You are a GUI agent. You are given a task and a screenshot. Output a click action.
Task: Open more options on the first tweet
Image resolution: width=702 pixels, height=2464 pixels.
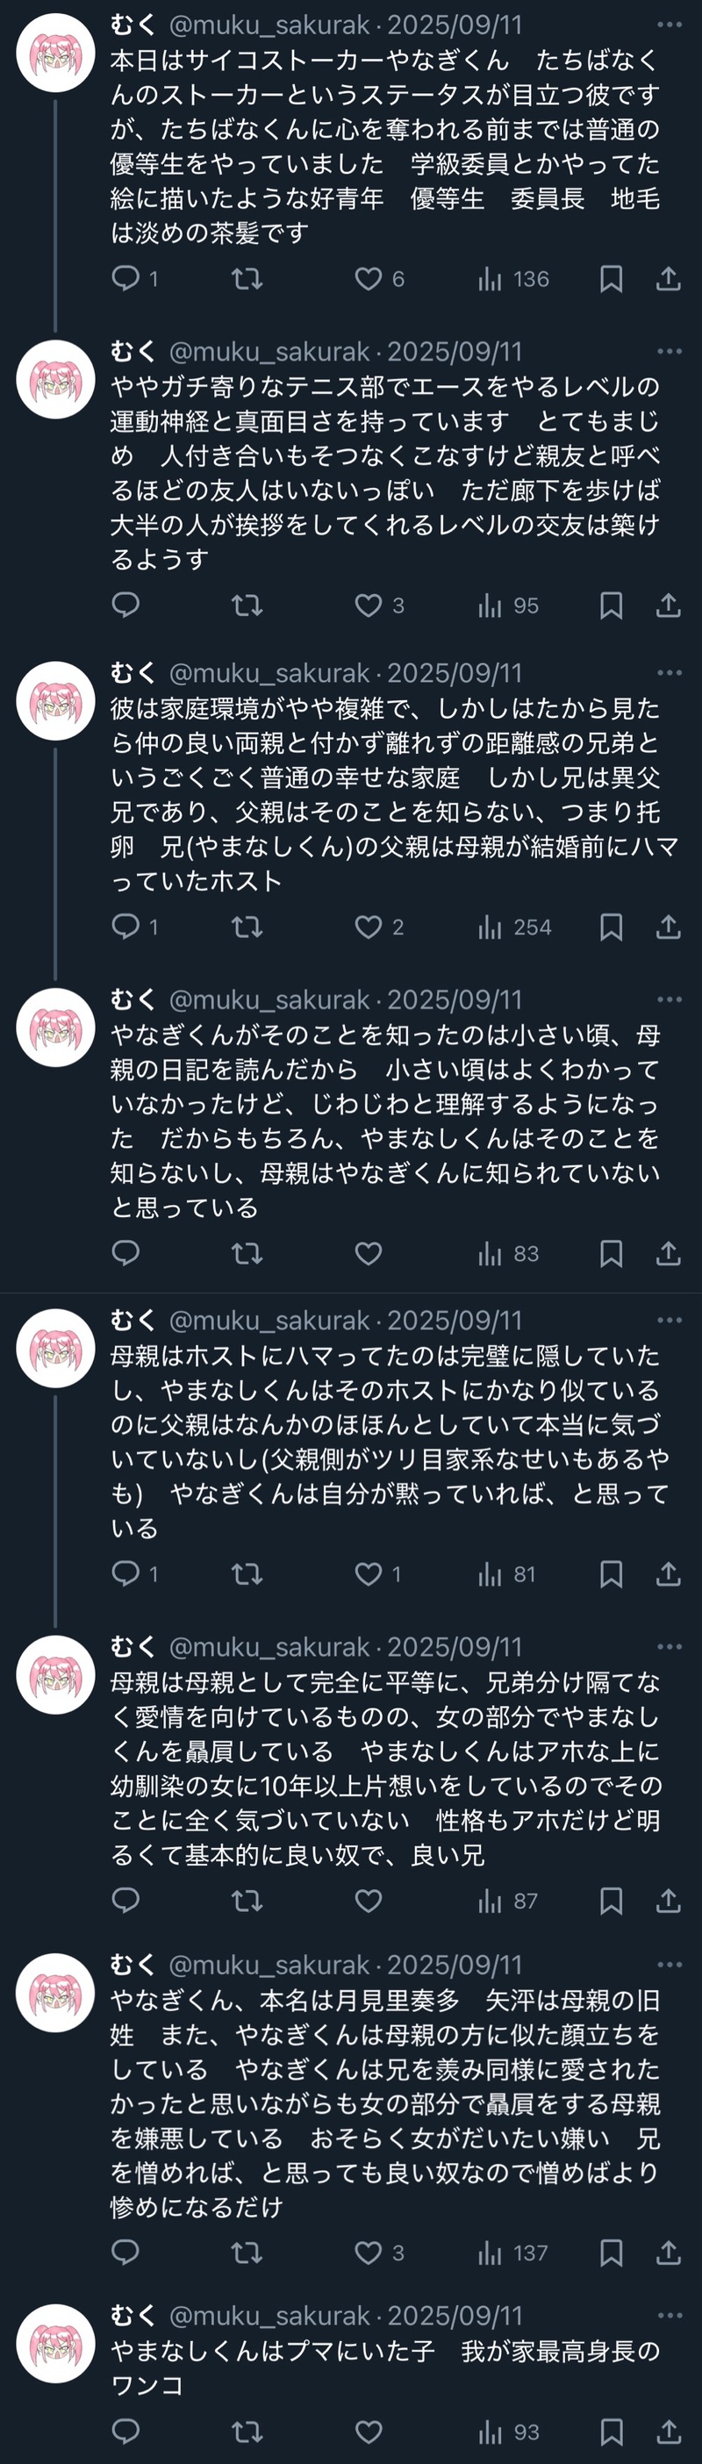[x=670, y=24]
